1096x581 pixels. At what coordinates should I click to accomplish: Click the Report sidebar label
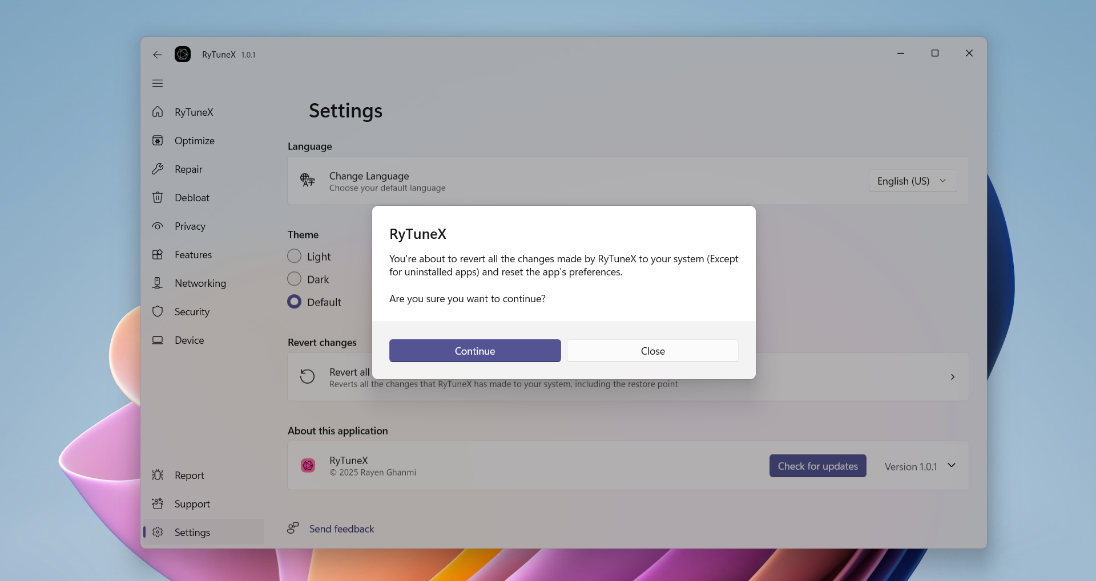pyautogui.click(x=189, y=476)
